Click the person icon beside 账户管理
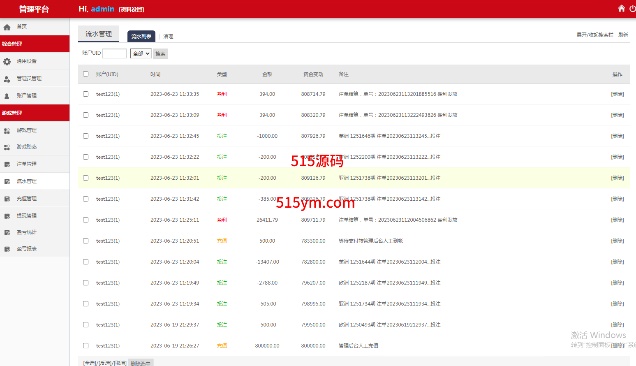Image resolution: width=636 pixels, height=366 pixels. [x=7, y=96]
